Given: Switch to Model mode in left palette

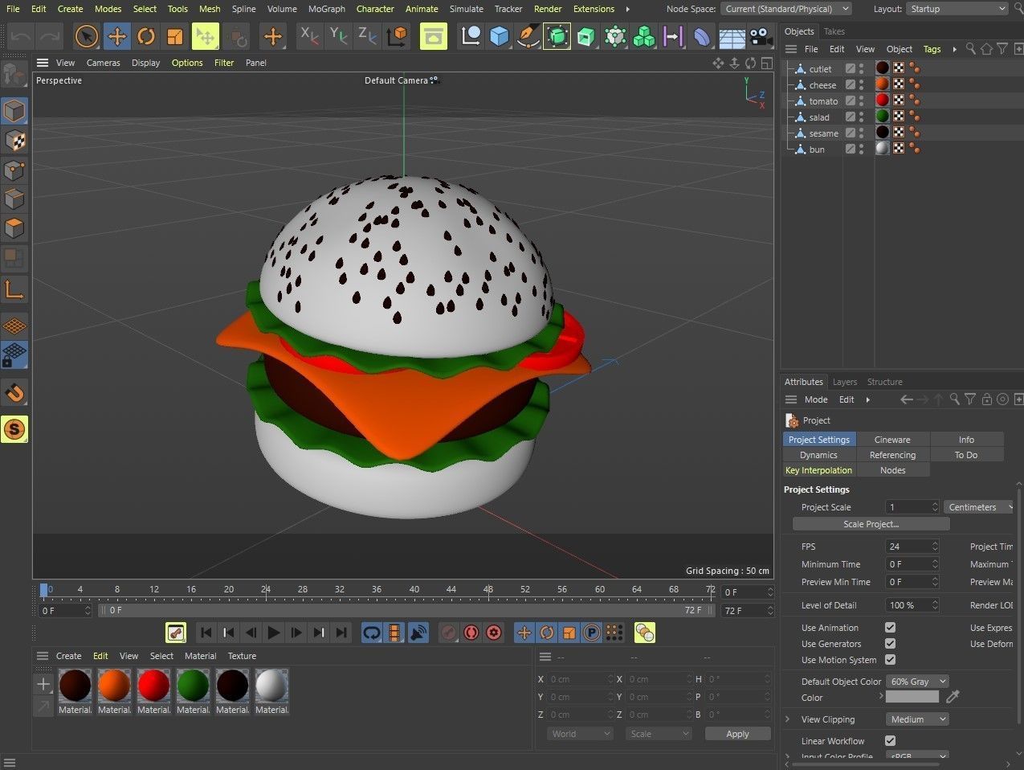Looking at the screenshot, I should coord(14,110).
